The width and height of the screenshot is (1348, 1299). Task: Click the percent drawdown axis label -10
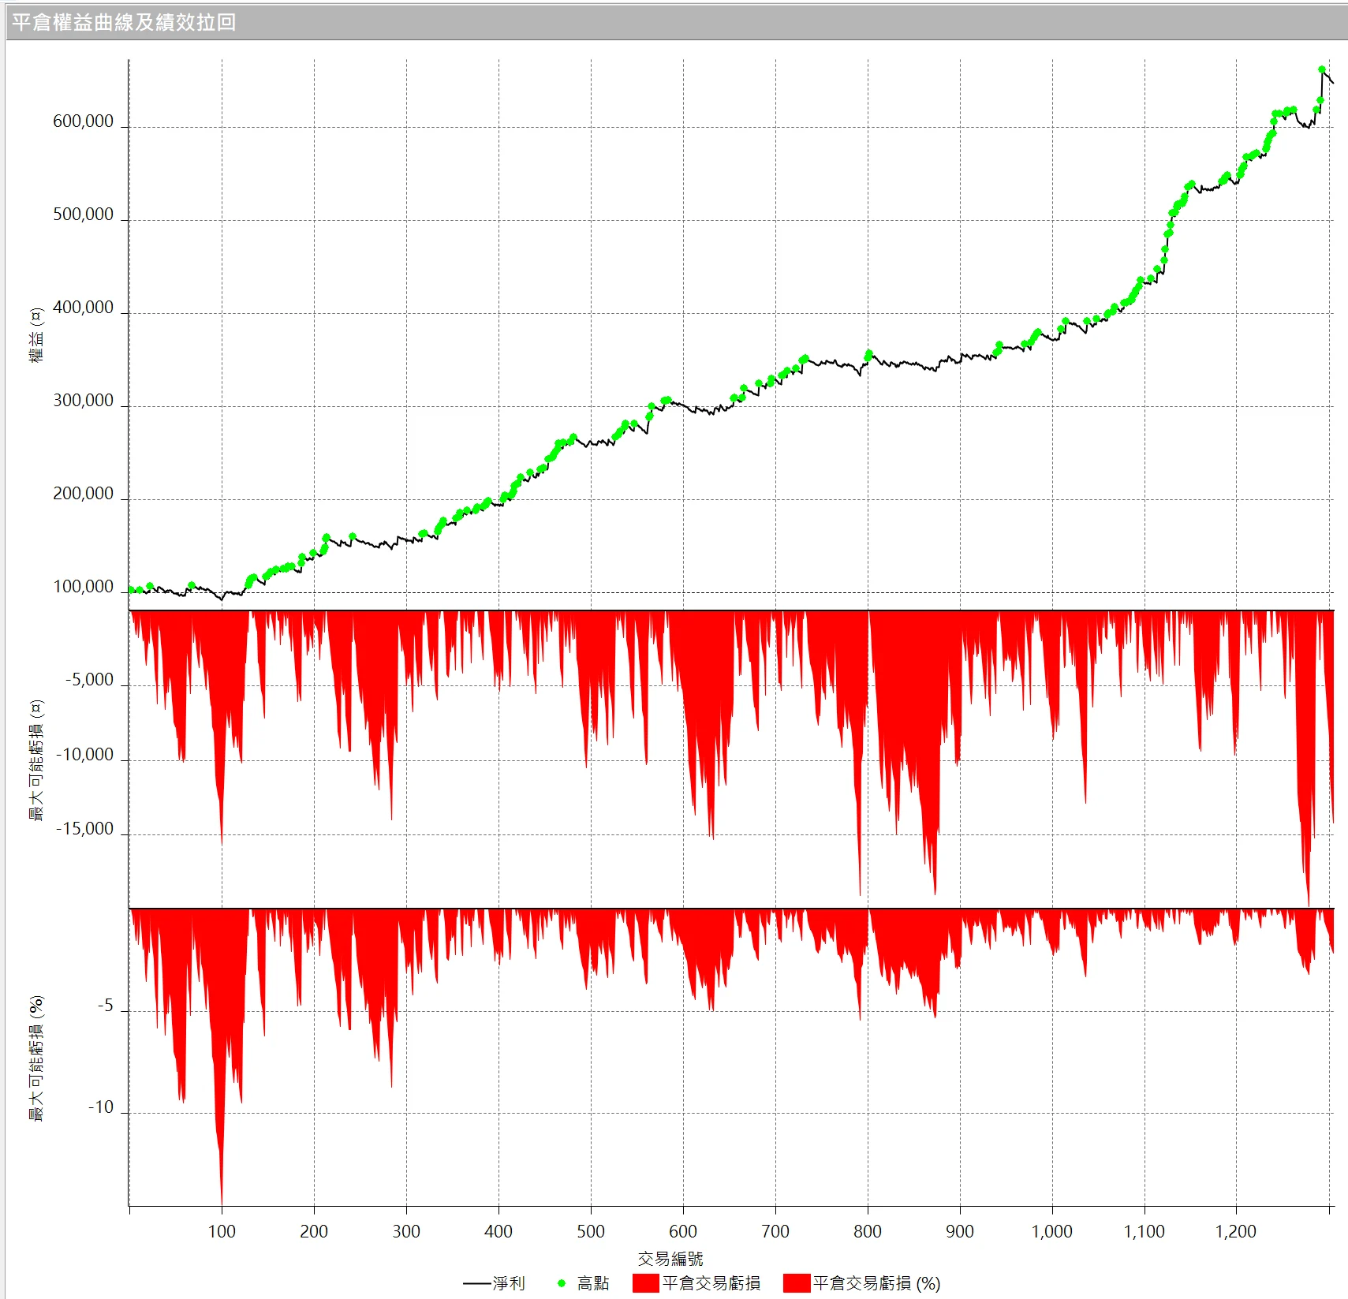(101, 1107)
